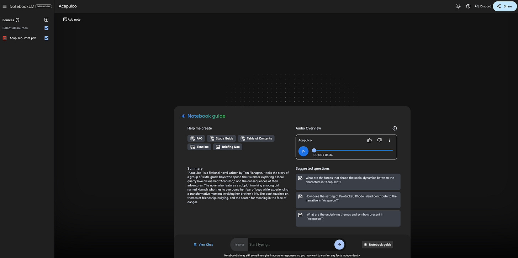Play the Acapulco audio overview
The width and height of the screenshot is (518, 258).
pyautogui.click(x=303, y=151)
